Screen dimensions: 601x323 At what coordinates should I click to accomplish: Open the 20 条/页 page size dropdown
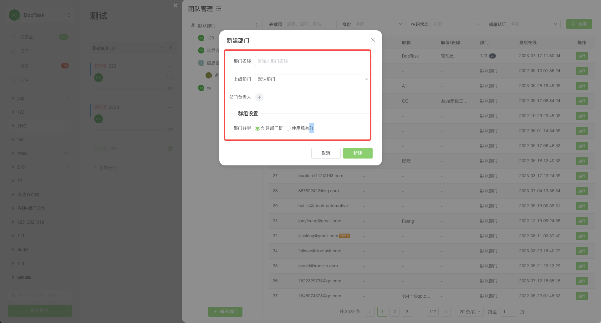click(470, 312)
